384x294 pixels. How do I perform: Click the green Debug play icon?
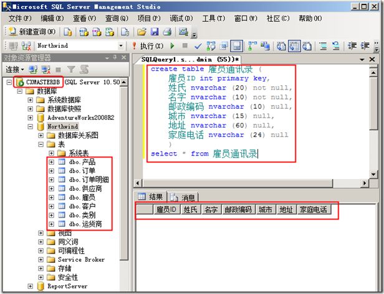tap(173, 45)
